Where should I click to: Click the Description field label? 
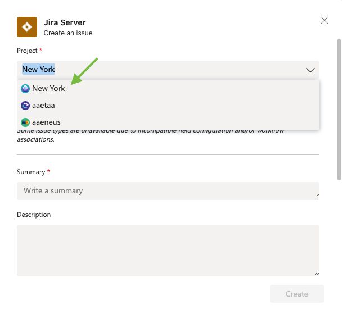point(34,215)
